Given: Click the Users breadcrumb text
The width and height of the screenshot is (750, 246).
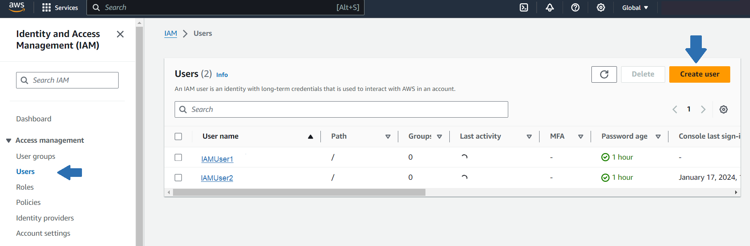Looking at the screenshot, I should coord(203,33).
